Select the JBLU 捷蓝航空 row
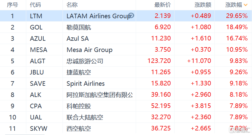This screenshot has height=135, width=252. pyautogui.click(x=126, y=72)
